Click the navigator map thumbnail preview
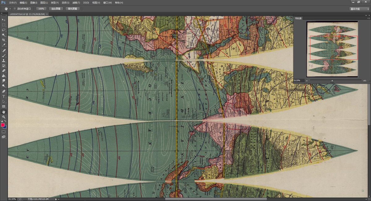371x201 pixels. (332, 49)
